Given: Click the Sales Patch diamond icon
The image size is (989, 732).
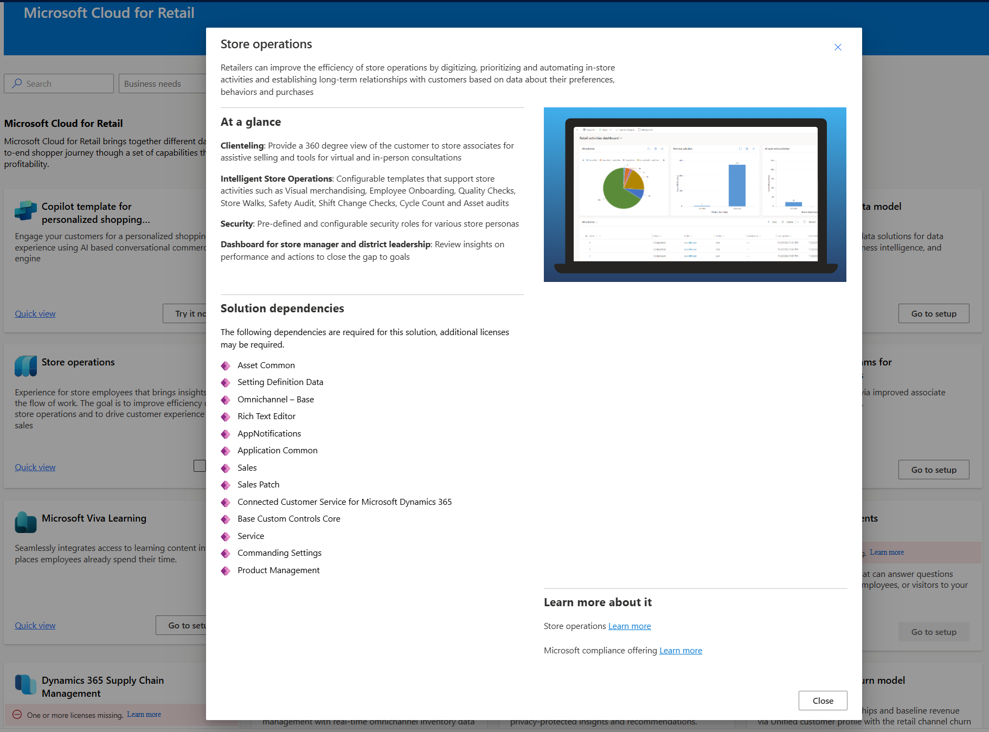Looking at the screenshot, I should [226, 485].
